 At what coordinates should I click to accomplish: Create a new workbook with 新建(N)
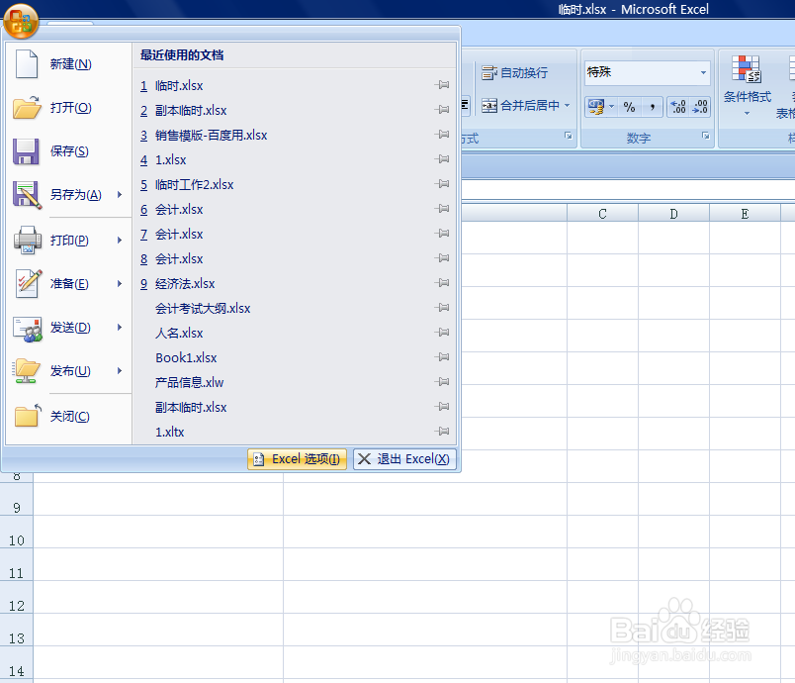click(70, 64)
